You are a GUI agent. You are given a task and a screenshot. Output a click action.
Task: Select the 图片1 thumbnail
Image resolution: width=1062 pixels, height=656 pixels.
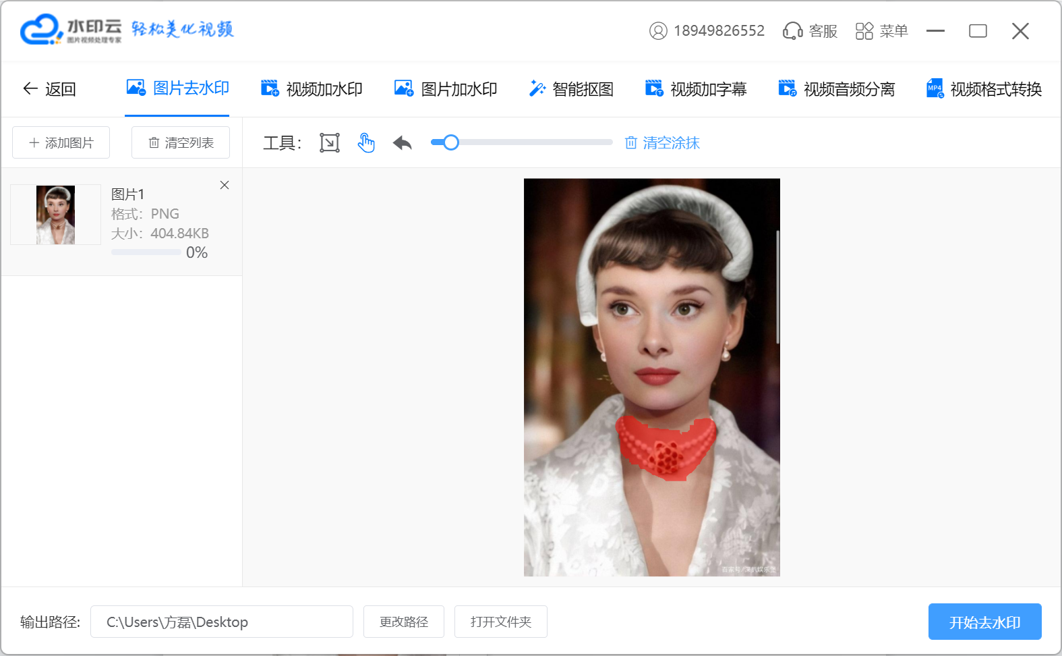click(x=55, y=215)
